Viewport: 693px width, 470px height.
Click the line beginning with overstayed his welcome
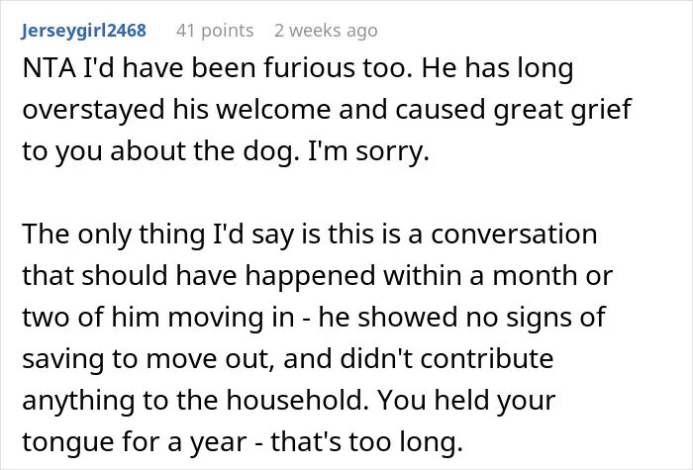point(327,109)
